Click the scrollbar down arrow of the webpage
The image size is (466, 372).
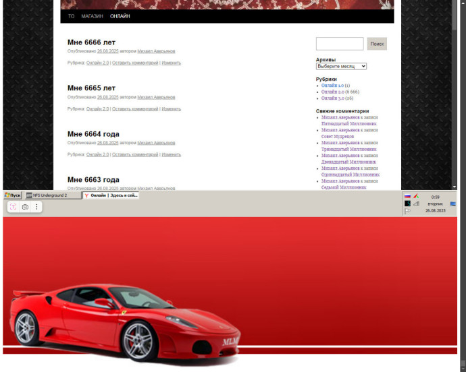(x=454, y=187)
